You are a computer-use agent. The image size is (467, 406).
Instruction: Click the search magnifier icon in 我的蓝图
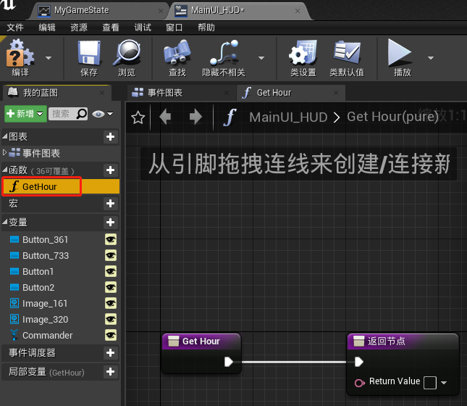click(82, 114)
